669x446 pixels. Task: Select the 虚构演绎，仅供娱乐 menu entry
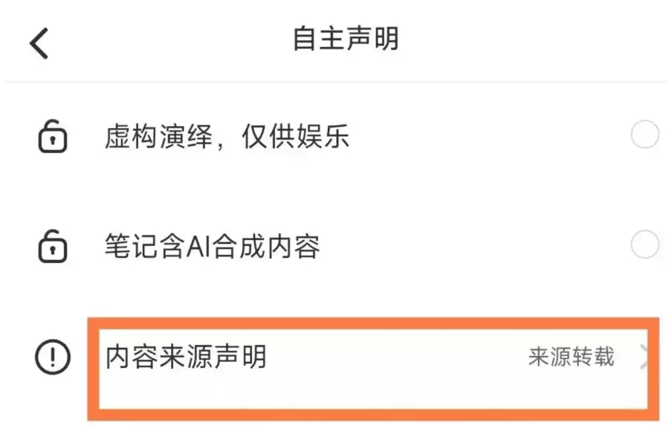click(x=227, y=137)
